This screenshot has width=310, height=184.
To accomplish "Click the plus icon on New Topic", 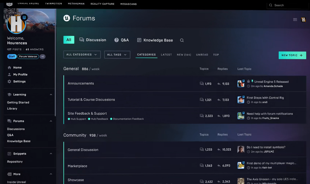I will tap(301, 55).
